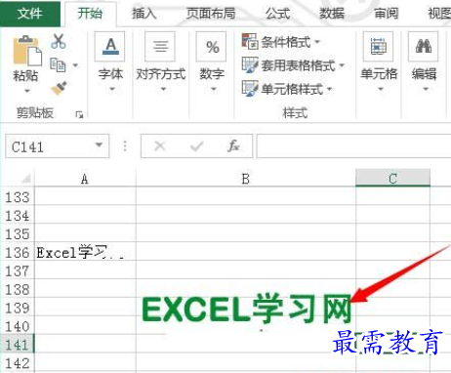Open the 单元格 cells group icon
This screenshot has height=373, width=451.
(x=378, y=47)
